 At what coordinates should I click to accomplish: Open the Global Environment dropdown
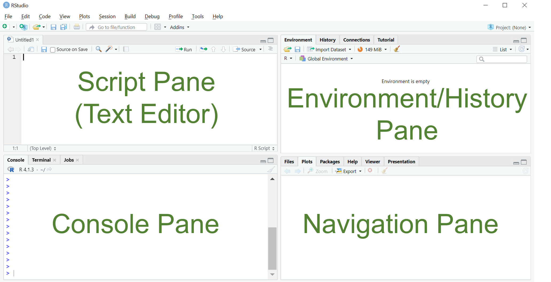pyautogui.click(x=326, y=59)
